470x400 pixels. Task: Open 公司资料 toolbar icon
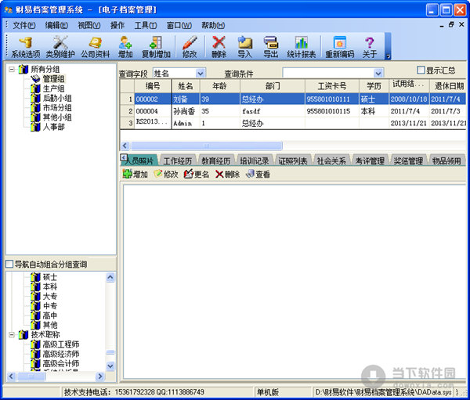[95, 47]
